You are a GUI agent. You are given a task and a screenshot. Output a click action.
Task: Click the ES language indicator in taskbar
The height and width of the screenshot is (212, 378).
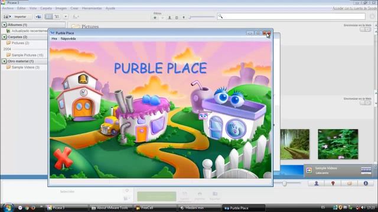pyautogui.click(x=323, y=207)
